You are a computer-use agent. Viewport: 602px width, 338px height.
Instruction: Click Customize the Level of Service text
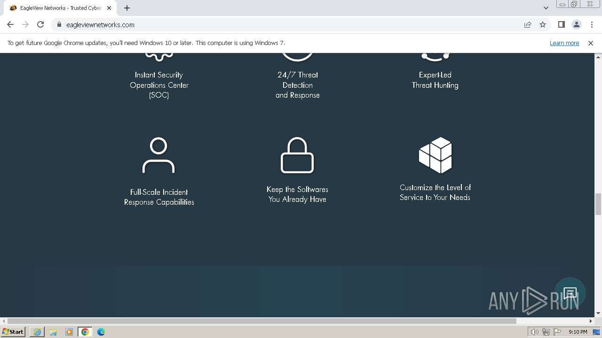point(435,192)
